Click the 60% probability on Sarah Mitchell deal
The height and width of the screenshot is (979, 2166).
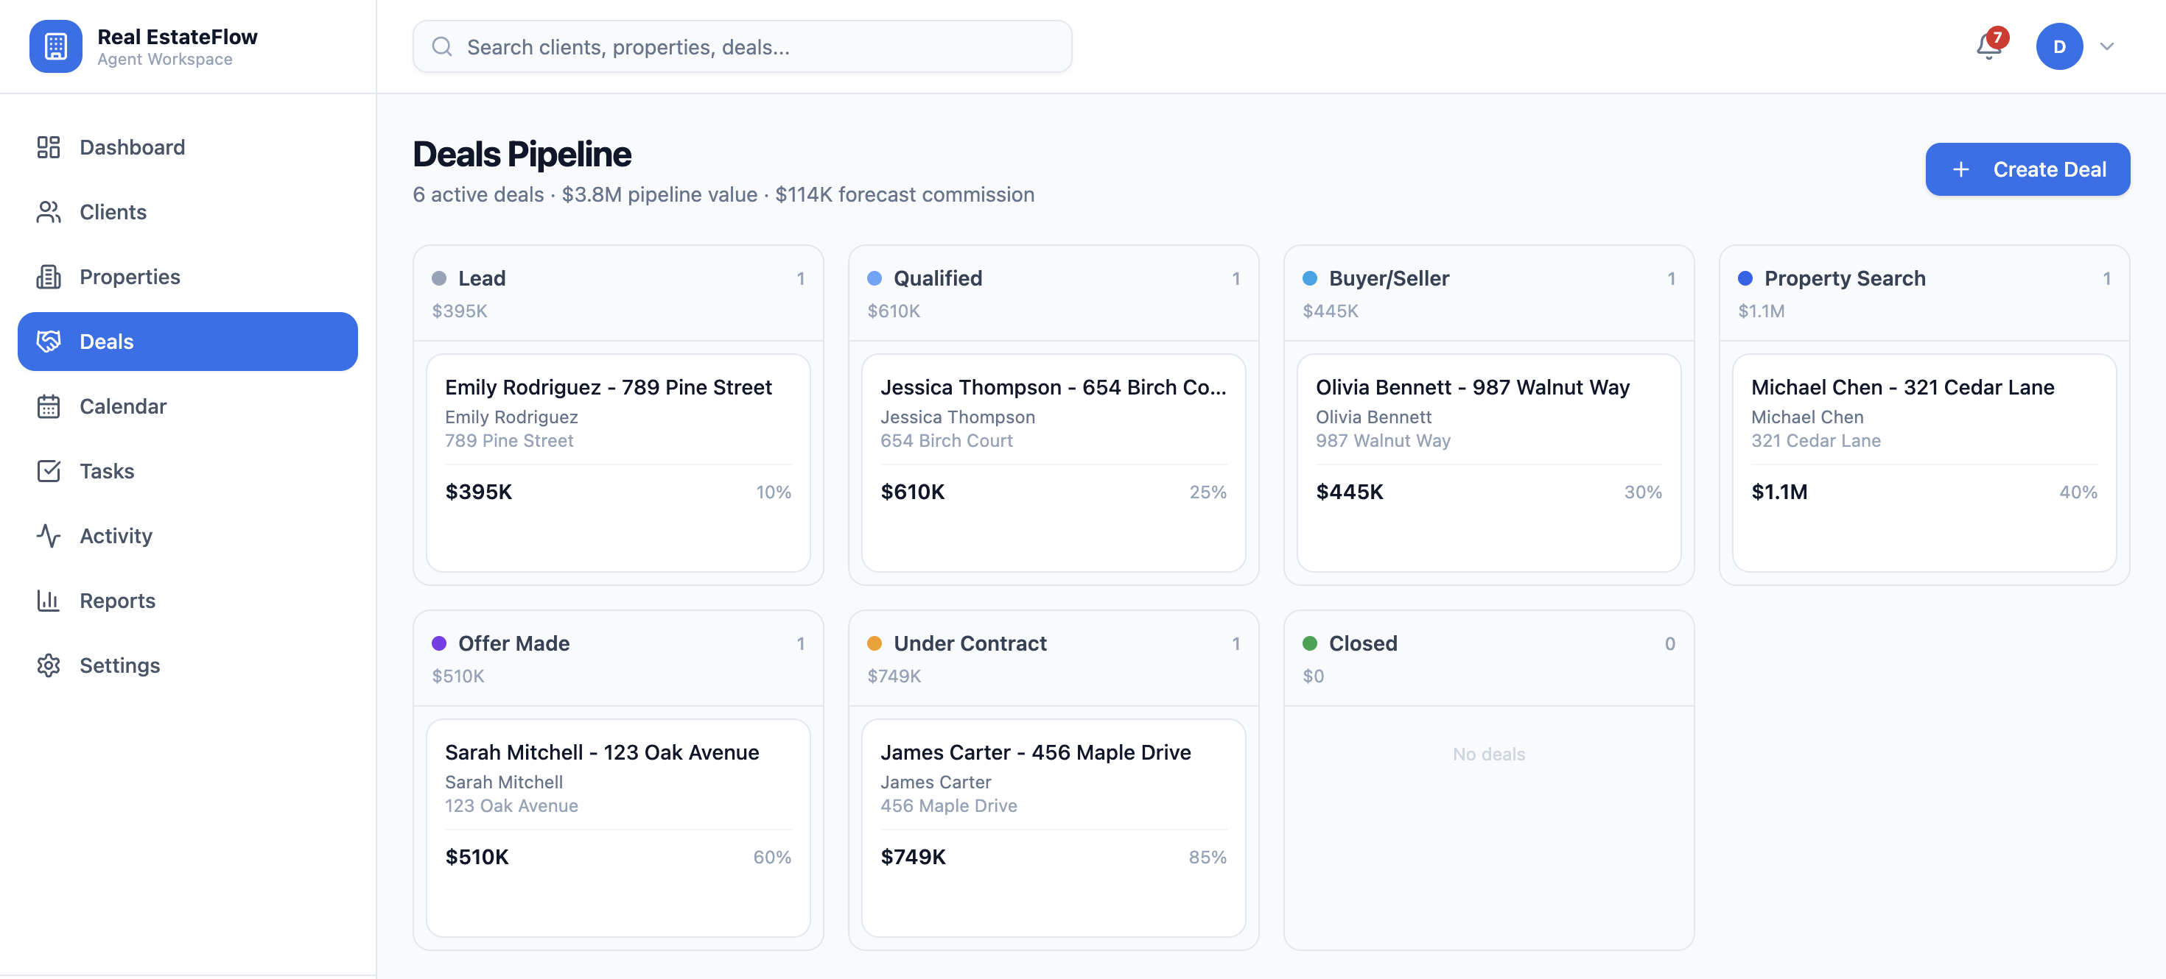pos(772,857)
